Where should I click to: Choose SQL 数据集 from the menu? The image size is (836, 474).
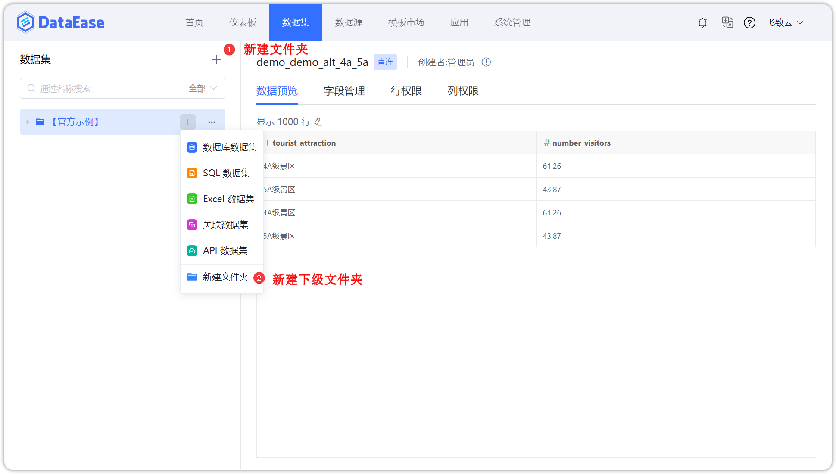[x=222, y=173]
